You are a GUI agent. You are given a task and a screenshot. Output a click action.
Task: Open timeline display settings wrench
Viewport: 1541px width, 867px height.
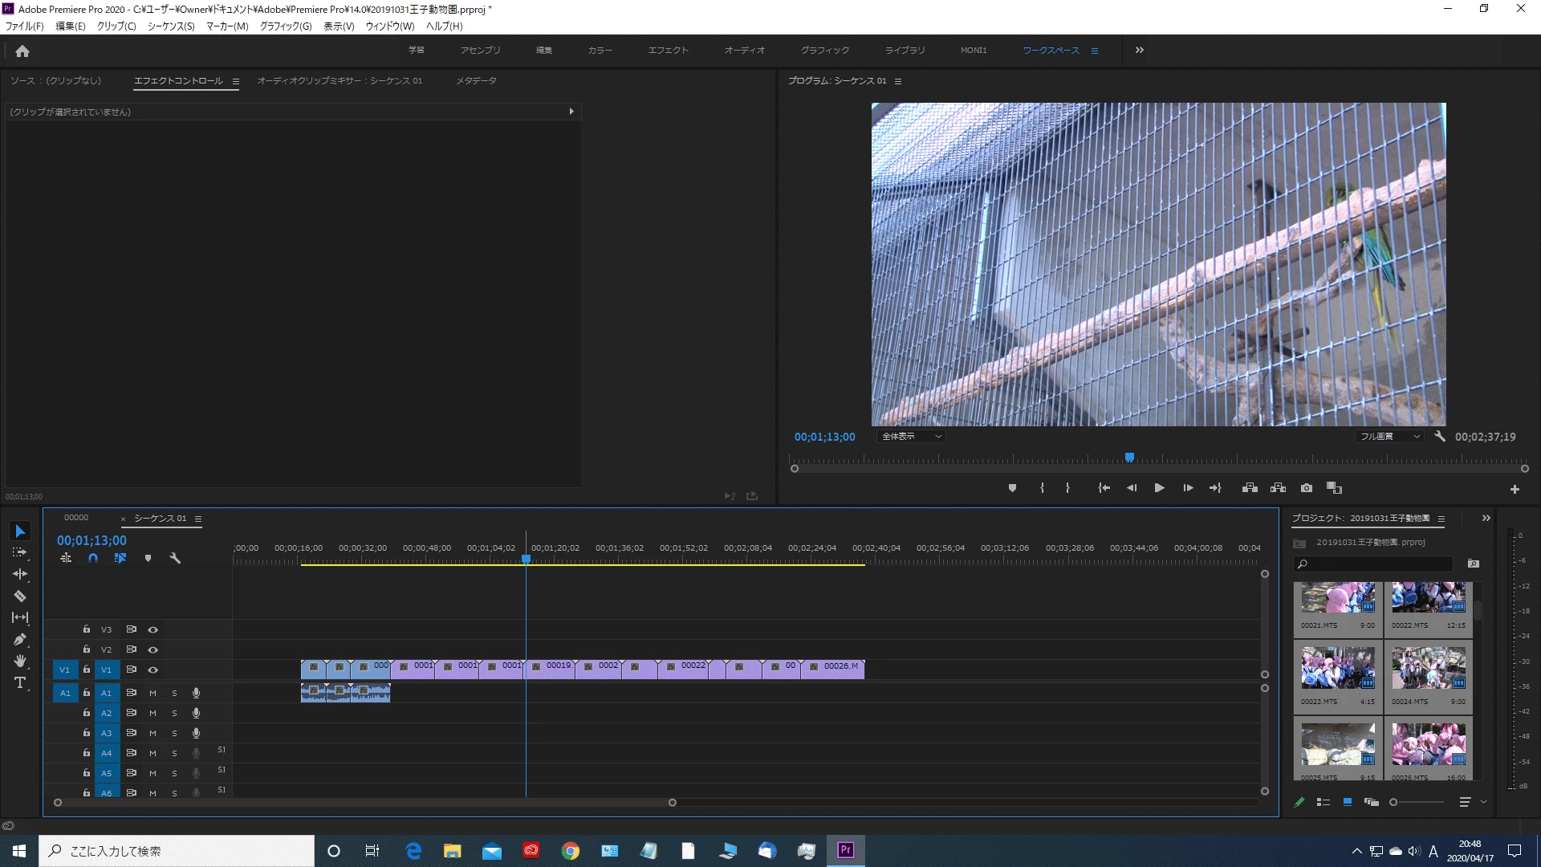pyautogui.click(x=175, y=558)
